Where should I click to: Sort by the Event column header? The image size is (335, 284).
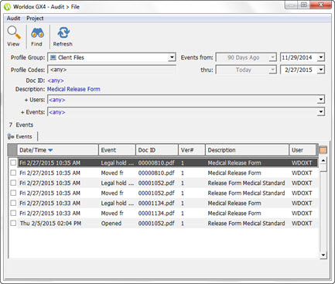point(117,150)
